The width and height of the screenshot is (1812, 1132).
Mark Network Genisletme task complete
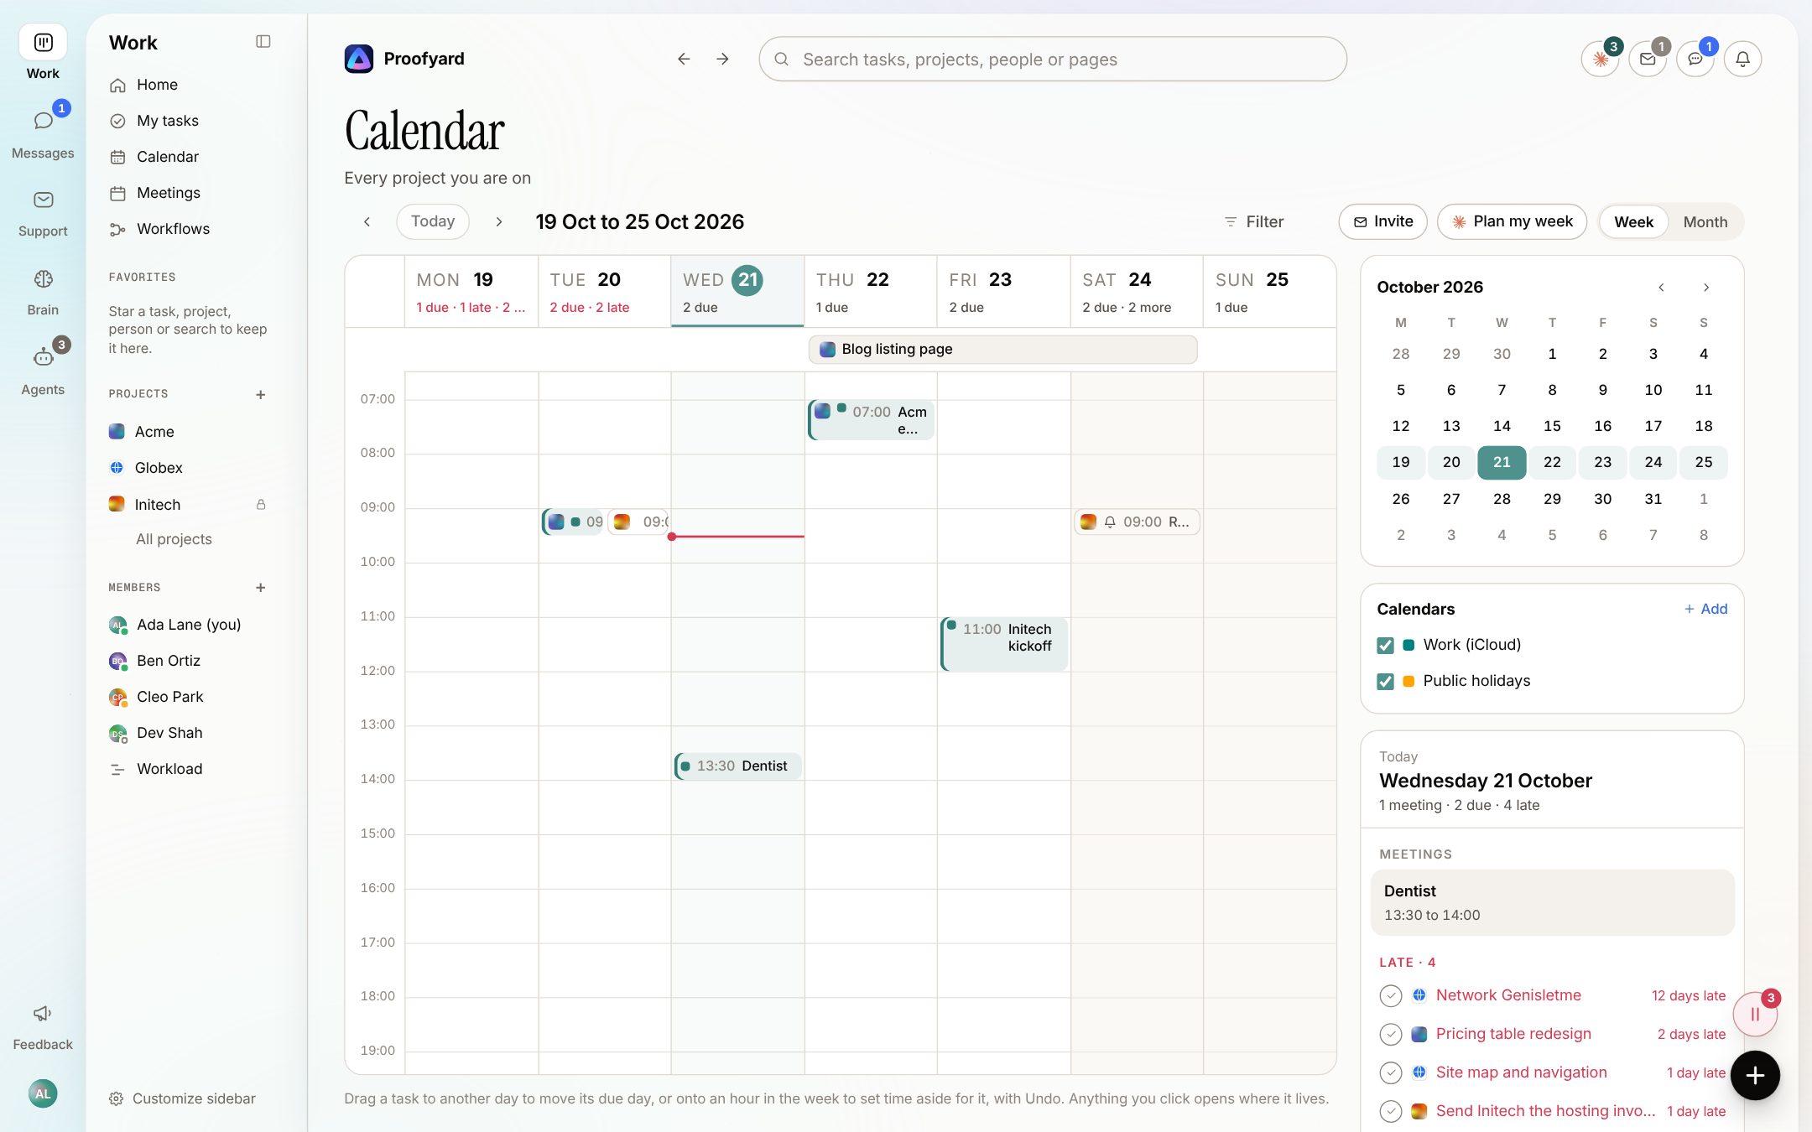pyautogui.click(x=1391, y=996)
